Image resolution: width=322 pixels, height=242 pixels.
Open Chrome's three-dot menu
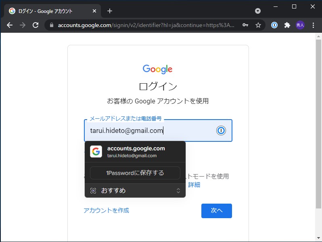coord(313,25)
